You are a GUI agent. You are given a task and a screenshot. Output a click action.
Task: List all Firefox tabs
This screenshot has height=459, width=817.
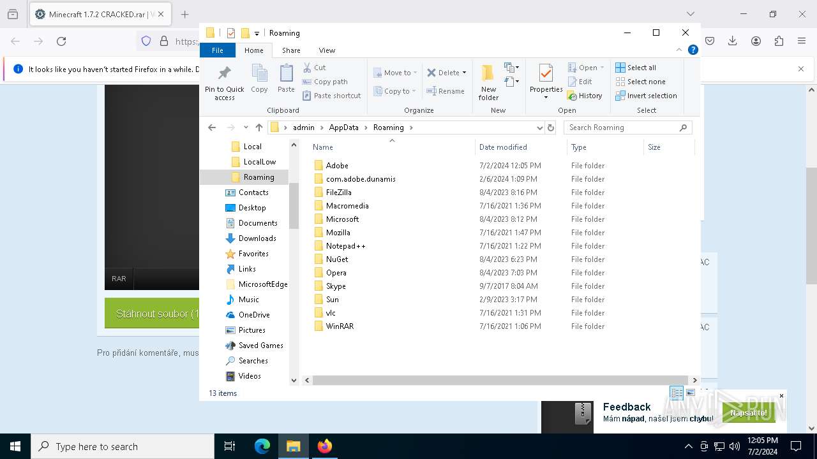click(690, 14)
